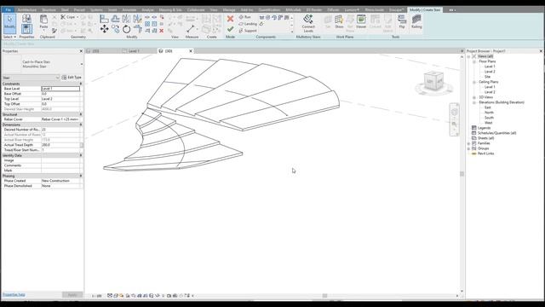The width and height of the screenshot is (545, 307).
Task: Close the Project Browser panel
Action: pos(541,51)
